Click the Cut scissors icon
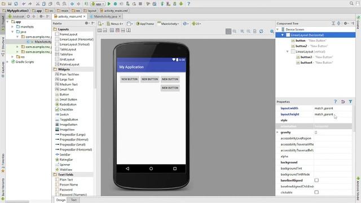Screen dimensions: 361x203 coord(38,4)
